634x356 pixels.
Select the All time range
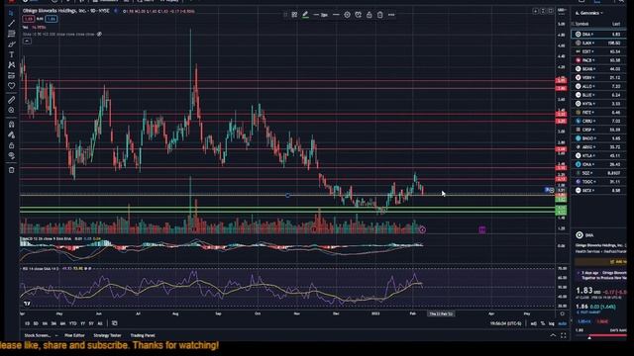click(100, 323)
